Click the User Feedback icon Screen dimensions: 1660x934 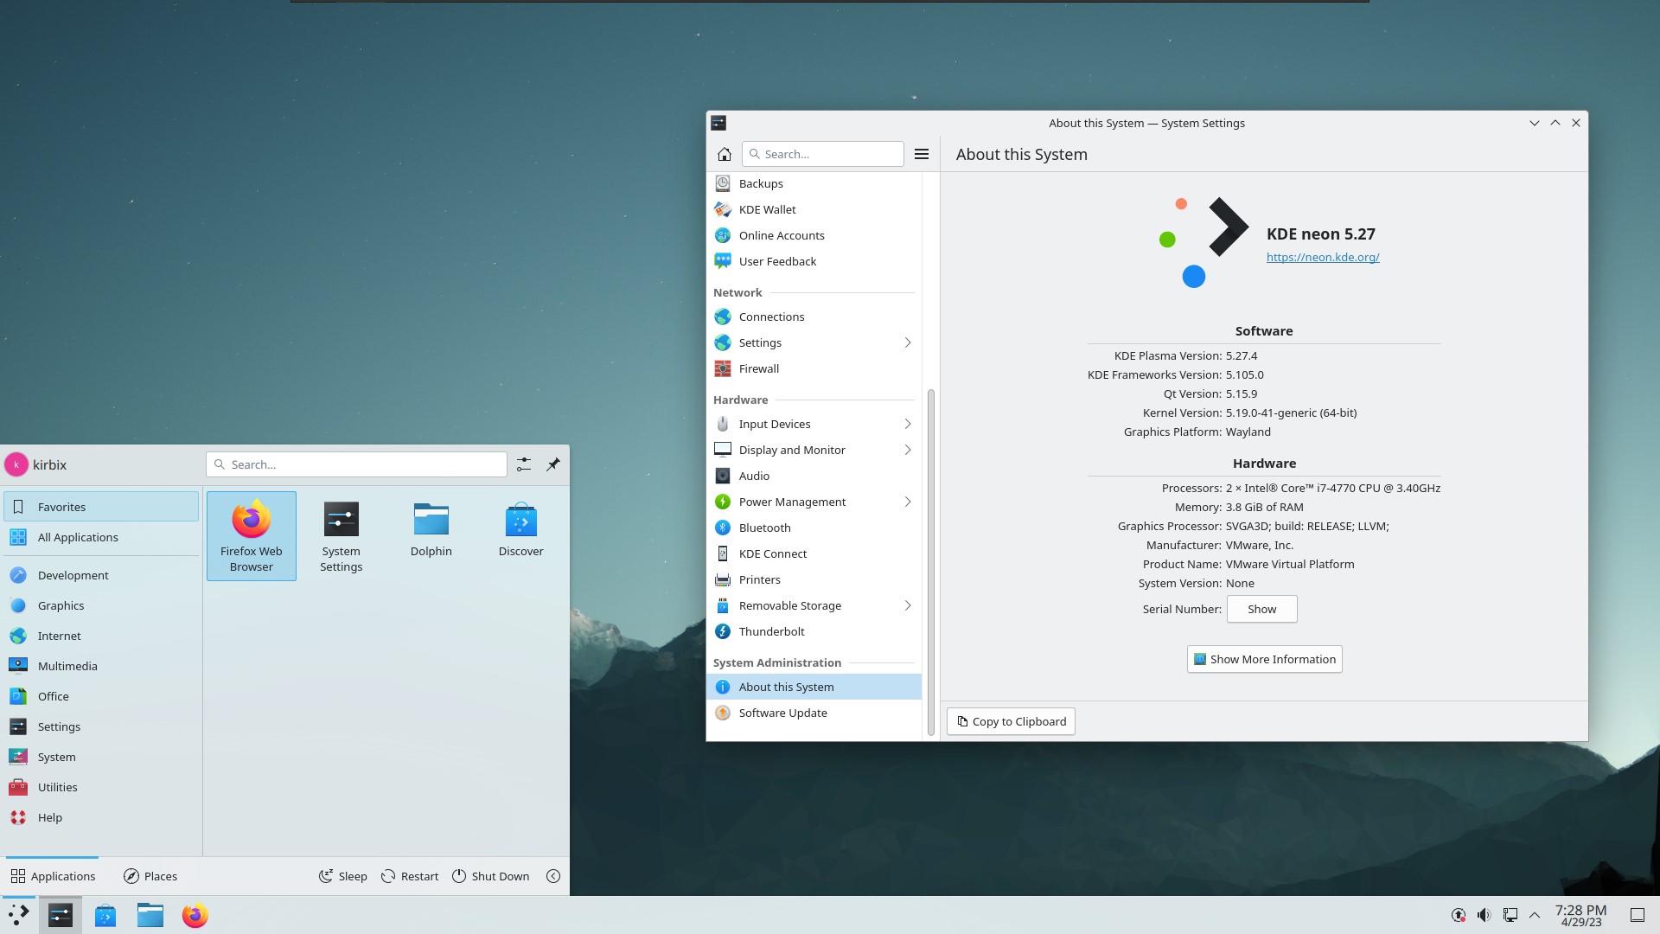[x=723, y=261]
